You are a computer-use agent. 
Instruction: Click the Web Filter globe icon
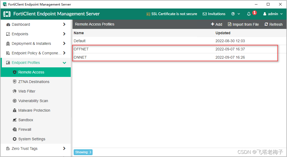pyautogui.click(x=15, y=91)
